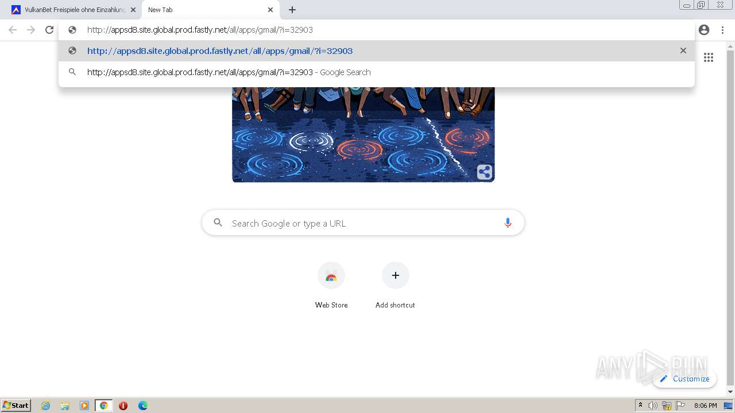Open the Web Store shortcut
The width and height of the screenshot is (735, 413).
point(331,286)
